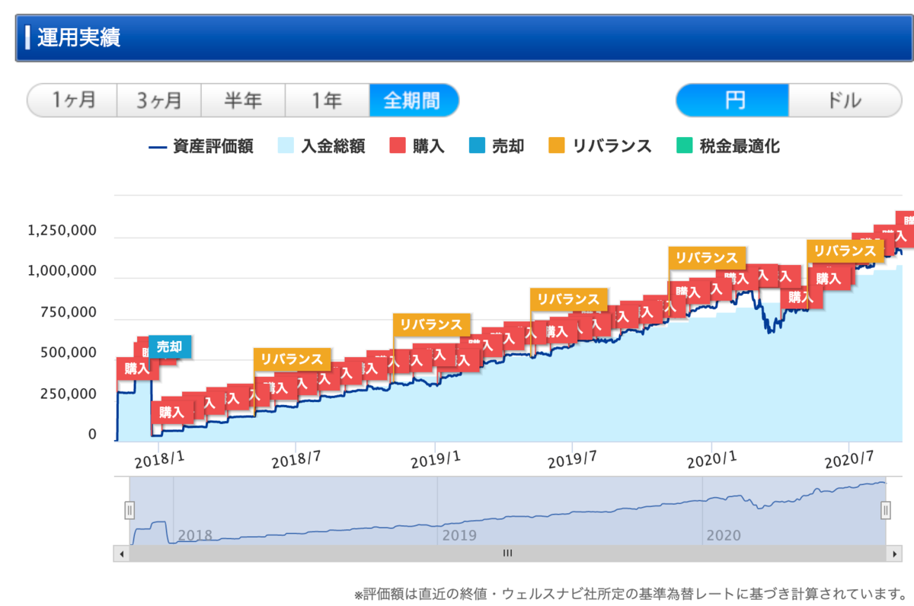
Task: Click the 2018/7 axis date label
Action: 299,460
